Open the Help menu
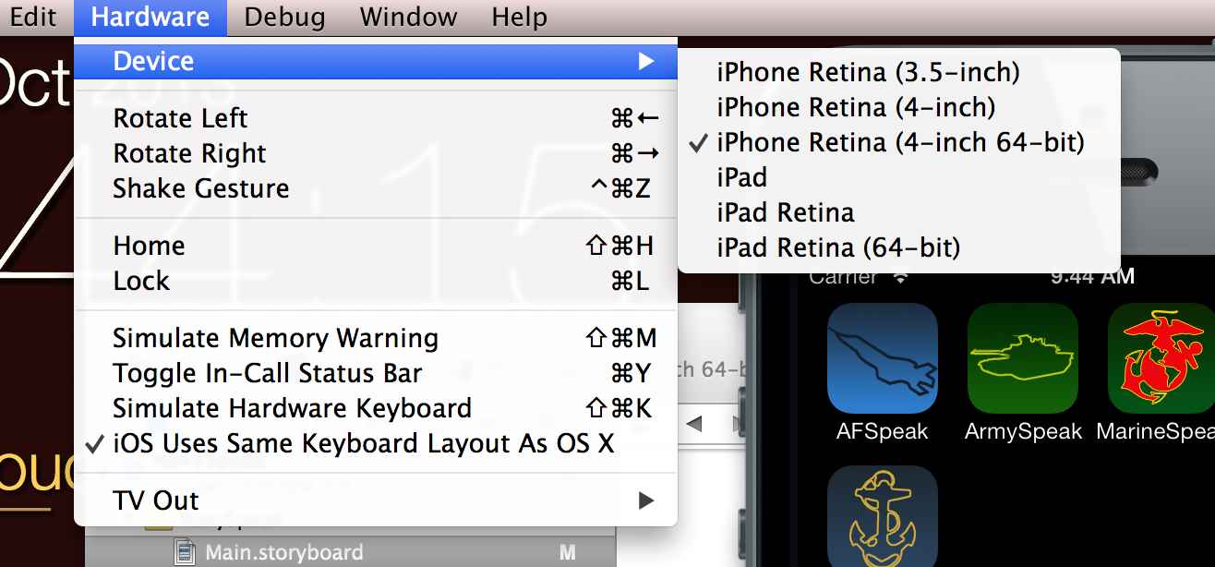 pyautogui.click(x=519, y=17)
